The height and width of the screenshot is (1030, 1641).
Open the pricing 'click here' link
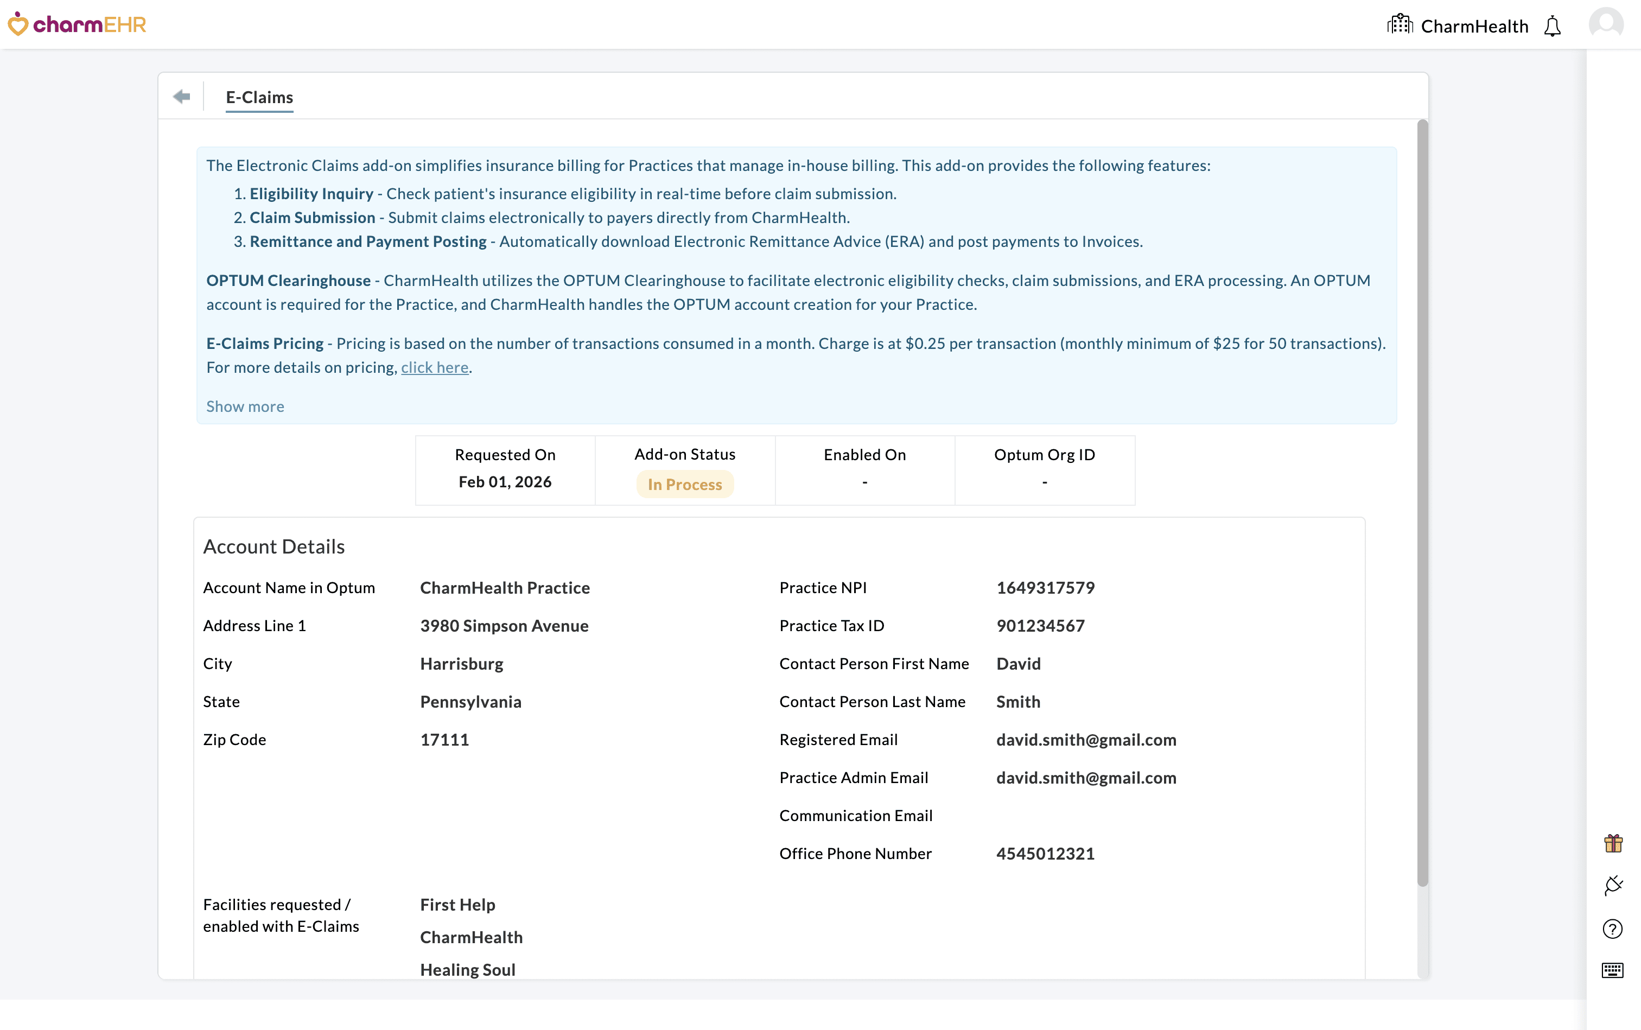pos(435,368)
